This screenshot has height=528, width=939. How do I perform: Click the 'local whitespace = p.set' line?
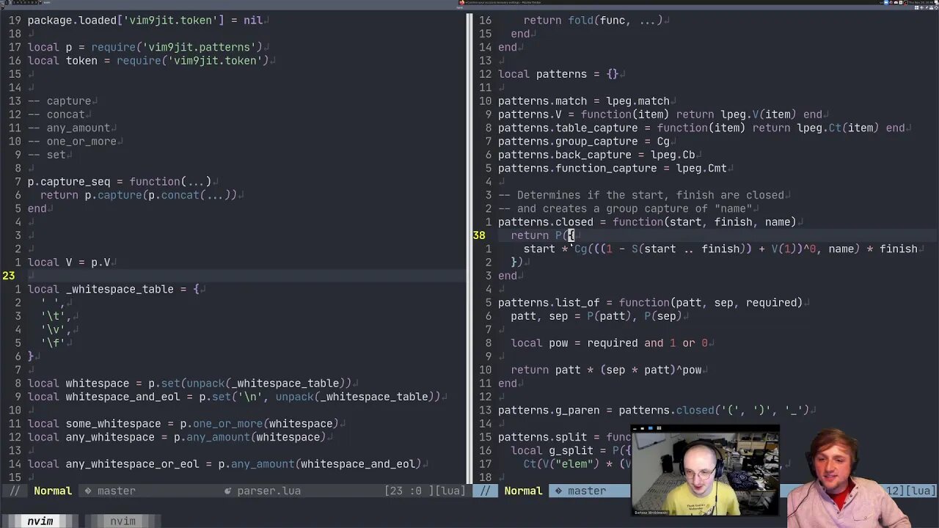189,384
